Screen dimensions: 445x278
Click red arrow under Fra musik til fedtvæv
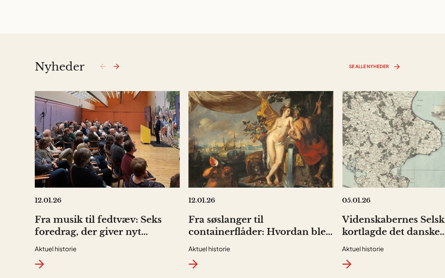click(40, 264)
